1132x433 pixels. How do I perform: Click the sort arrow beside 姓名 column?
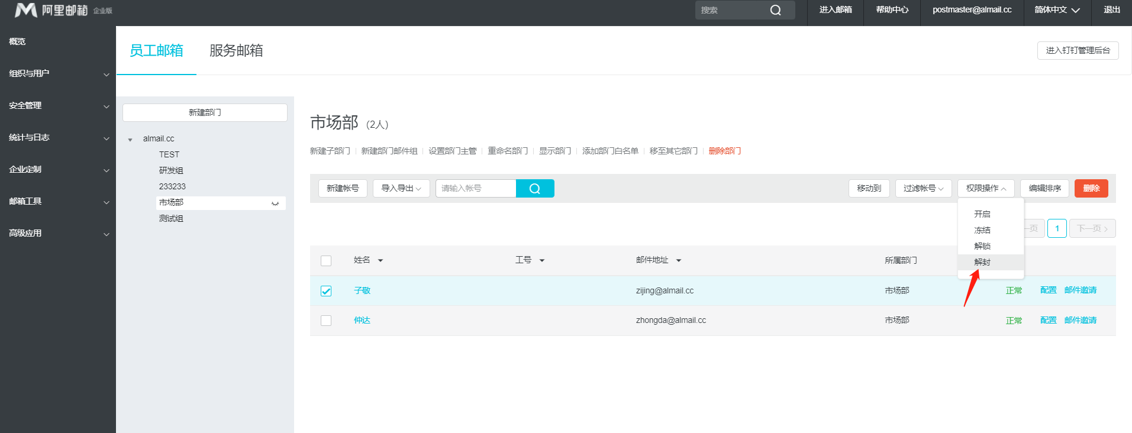pyautogui.click(x=380, y=260)
